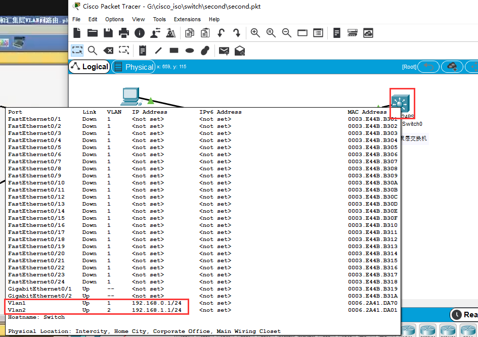Image resolution: width=478 pixels, height=337 pixels.
Task: Open the Help menu
Action: click(x=214, y=19)
